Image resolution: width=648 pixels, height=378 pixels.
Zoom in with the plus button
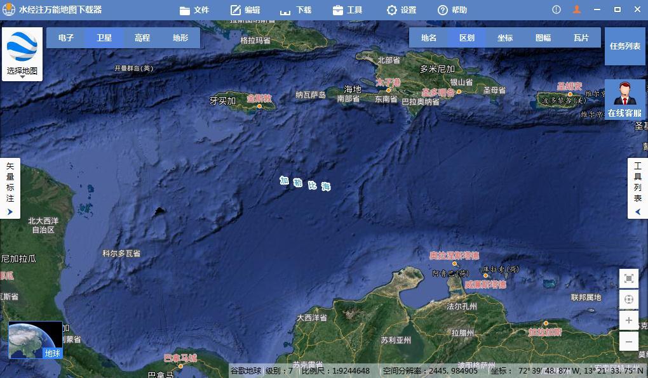(x=628, y=320)
